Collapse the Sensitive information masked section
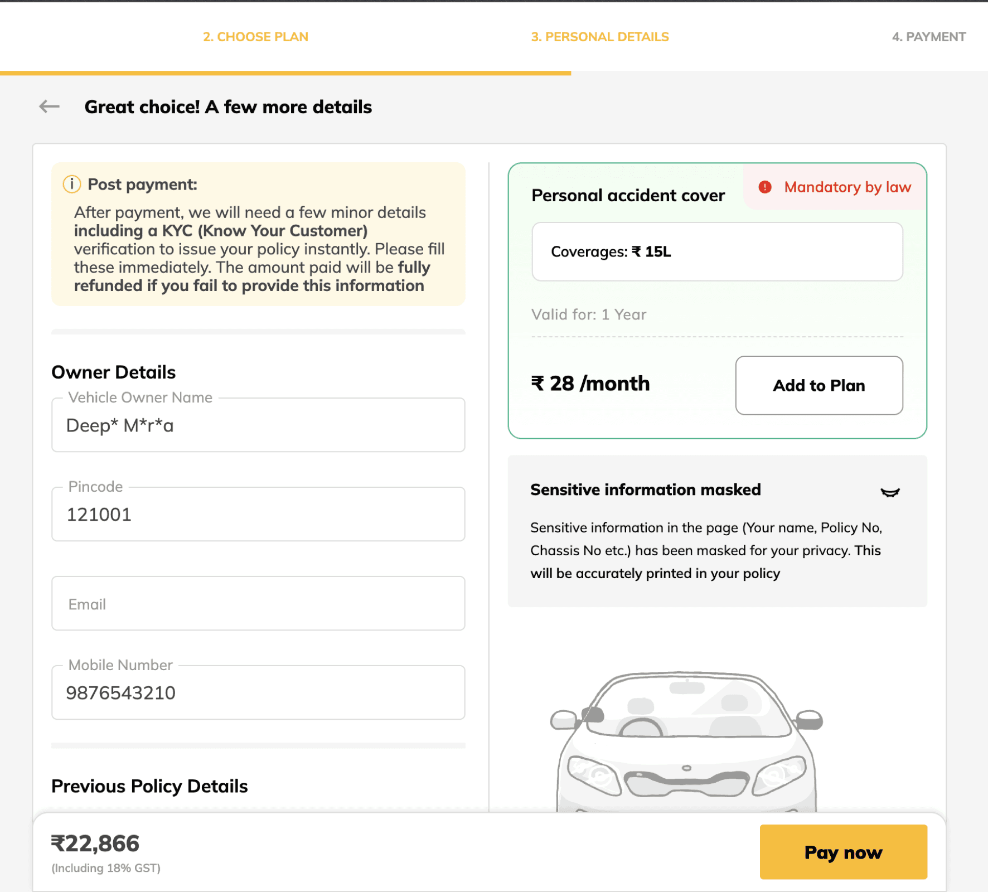The height and width of the screenshot is (892, 988). [889, 492]
